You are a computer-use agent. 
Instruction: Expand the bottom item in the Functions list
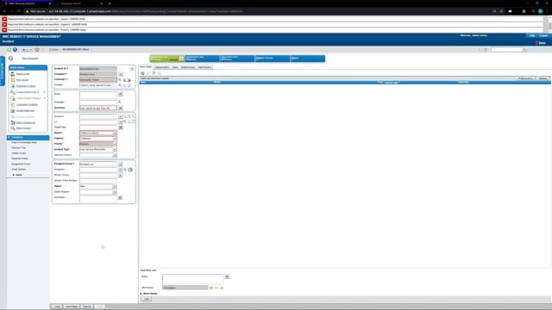17,175
